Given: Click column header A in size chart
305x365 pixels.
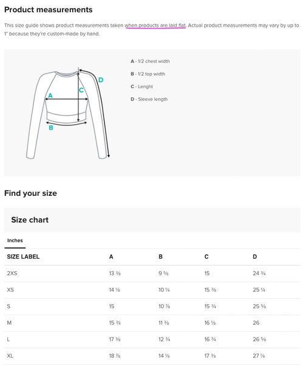Looking at the screenshot, I should [x=111, y=257].
